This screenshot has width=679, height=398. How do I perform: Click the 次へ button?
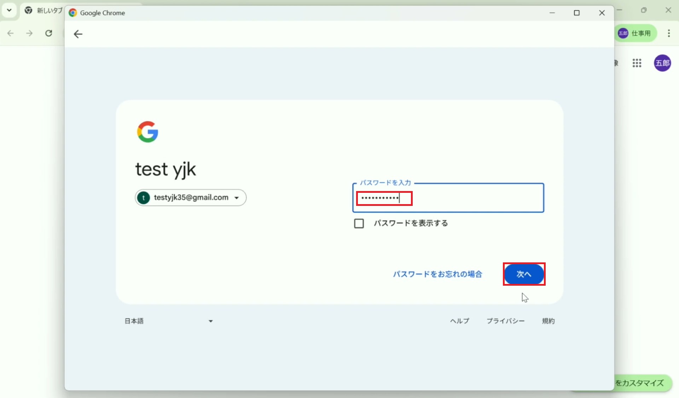(x=524, y=274)
